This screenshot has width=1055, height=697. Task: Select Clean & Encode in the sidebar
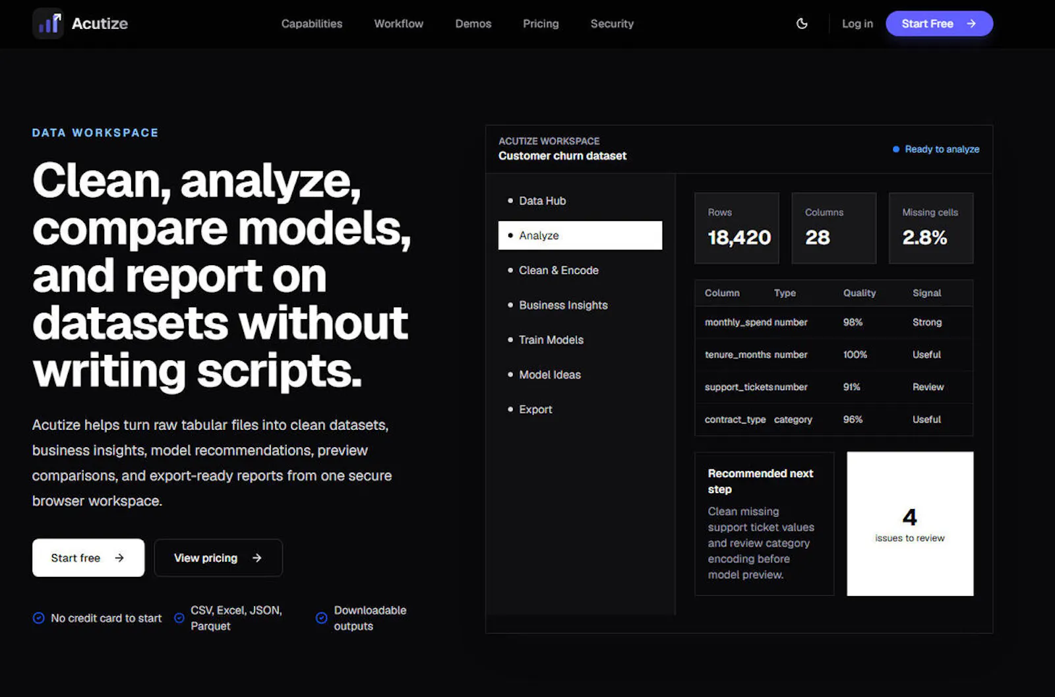click(x=580, y=270)
